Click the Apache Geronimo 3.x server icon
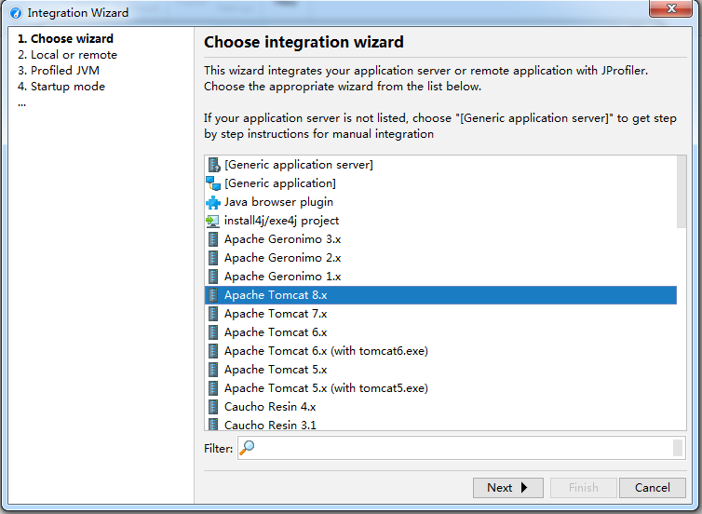The image size is (702, 514). click(213, 239)
